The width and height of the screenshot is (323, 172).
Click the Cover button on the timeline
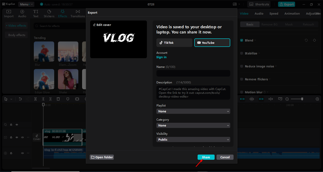pyautogui.click(x=37, y=137)
